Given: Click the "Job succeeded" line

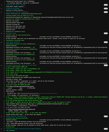Looking at the screenshot, I should 10,130.
